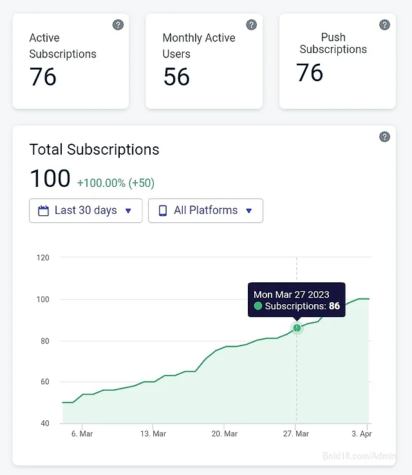412x475 pixels.
Task: Click the Mar 27 data point marker
Action: point(297,328)
